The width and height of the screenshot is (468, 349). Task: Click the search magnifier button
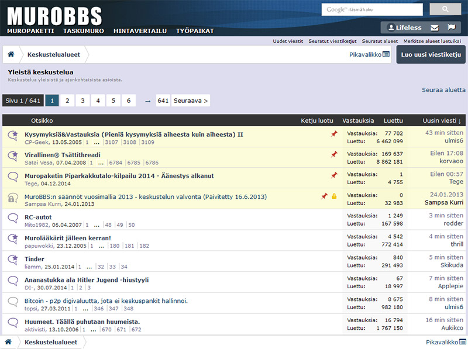(x=445, y=9)
